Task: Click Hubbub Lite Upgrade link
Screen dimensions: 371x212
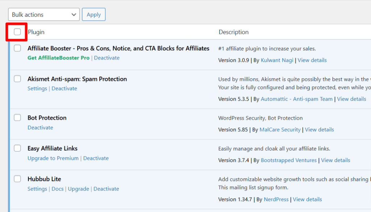Action: [x=79, y=189]
